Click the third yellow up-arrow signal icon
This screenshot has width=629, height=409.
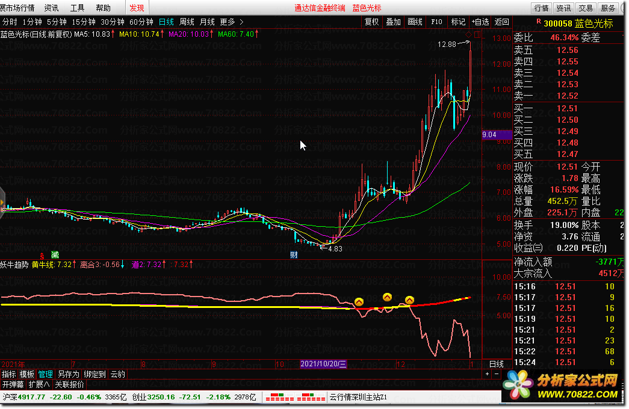tap(409, 300)
